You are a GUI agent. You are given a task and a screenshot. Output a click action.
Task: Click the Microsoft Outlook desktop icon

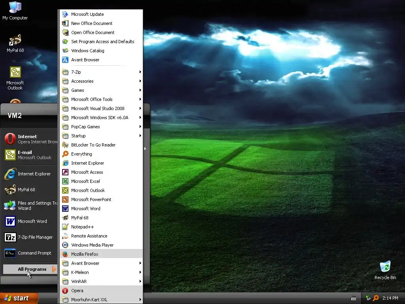pos(15,72)
